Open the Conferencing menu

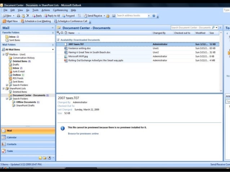(60, 10)
